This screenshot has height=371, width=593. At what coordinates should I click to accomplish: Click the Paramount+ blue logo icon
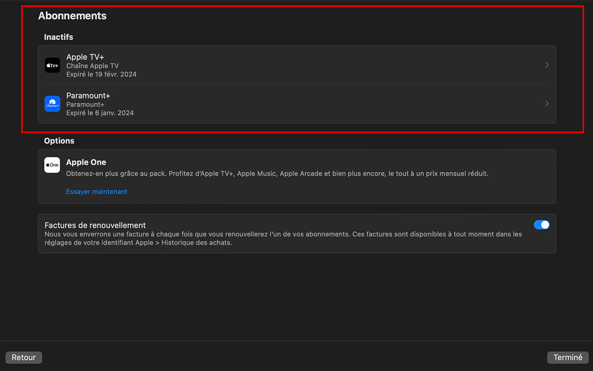tap(52, 104)
